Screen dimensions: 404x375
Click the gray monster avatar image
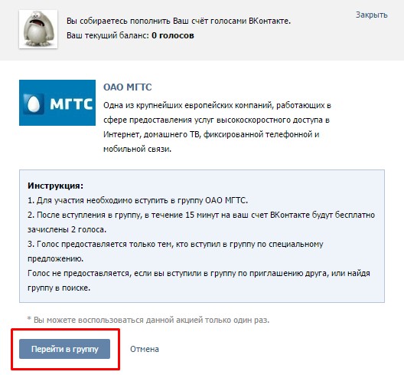click(x=38, y=29)
